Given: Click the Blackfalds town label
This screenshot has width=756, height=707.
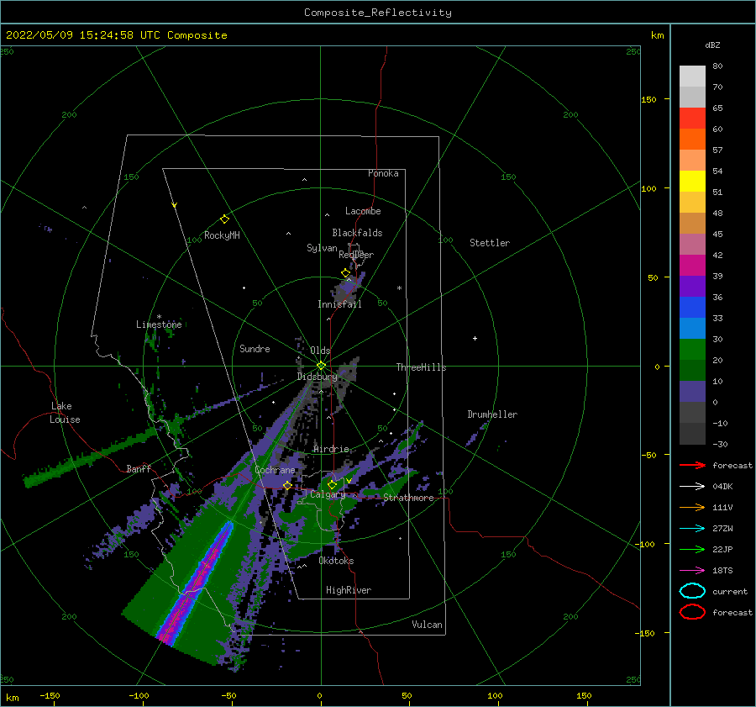Looking at the screenshot, I should (357, 233).
